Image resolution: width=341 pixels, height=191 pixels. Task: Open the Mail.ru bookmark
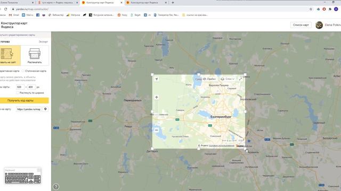pos(28,15)
